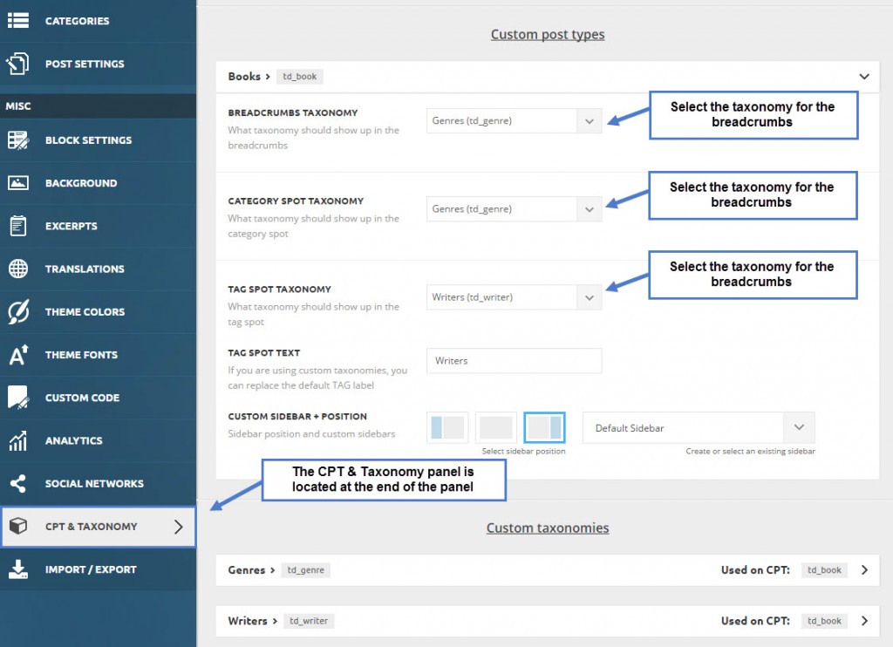Viewport: 893px width, 647px height.
Task: Click the Background panel icon
Action: click(19, 183)
